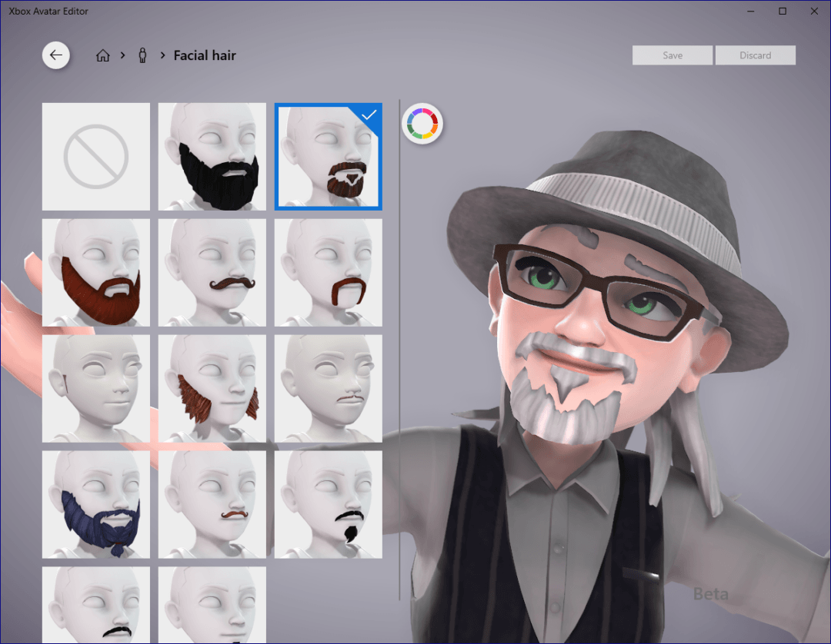Save the avatar changes
The width and height of the screenshot is (831, 644).
coord(672,55)
